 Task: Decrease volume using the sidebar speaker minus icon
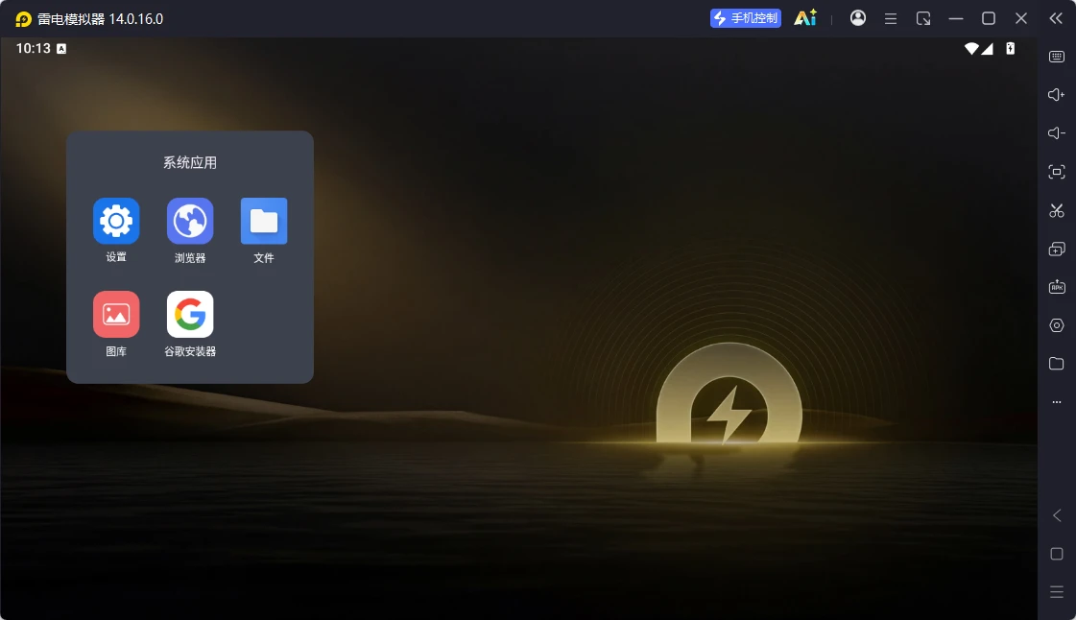tap(1057, 133)
